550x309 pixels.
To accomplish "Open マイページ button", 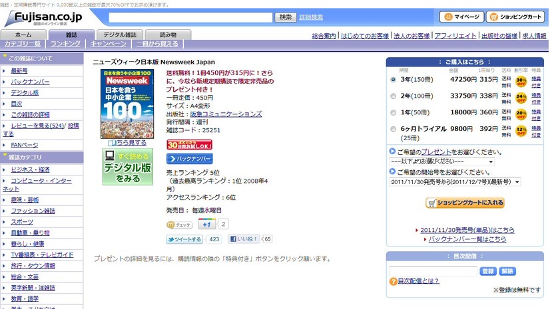I will pyautogui.click(x=461, y=17).
